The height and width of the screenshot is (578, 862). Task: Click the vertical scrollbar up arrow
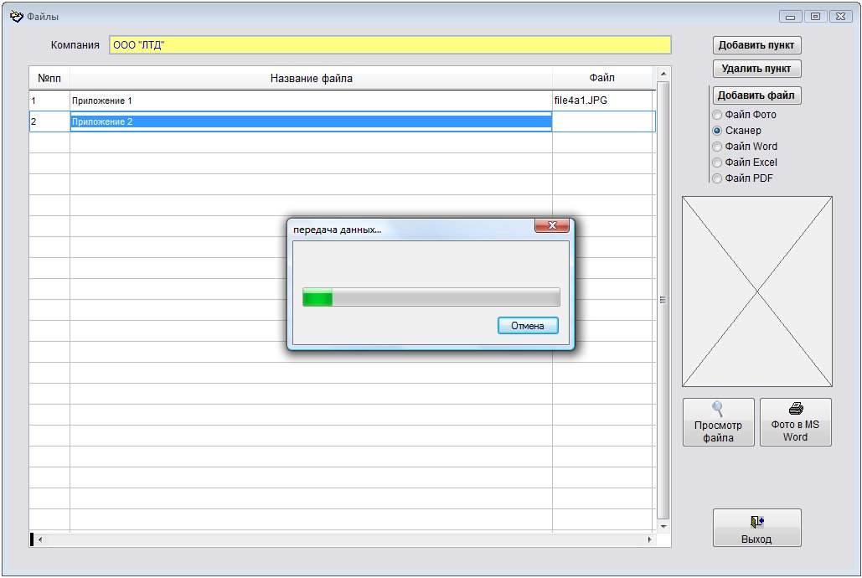tap(663, 74)
